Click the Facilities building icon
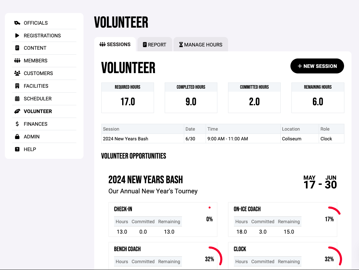Viewport: 359px width, 270px height. (x=17, y=86)
